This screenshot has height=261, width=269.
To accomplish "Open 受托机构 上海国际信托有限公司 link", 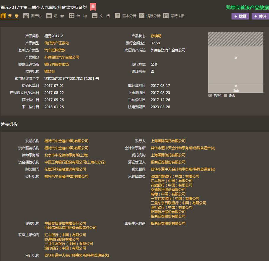I will (x=168, y=155).
